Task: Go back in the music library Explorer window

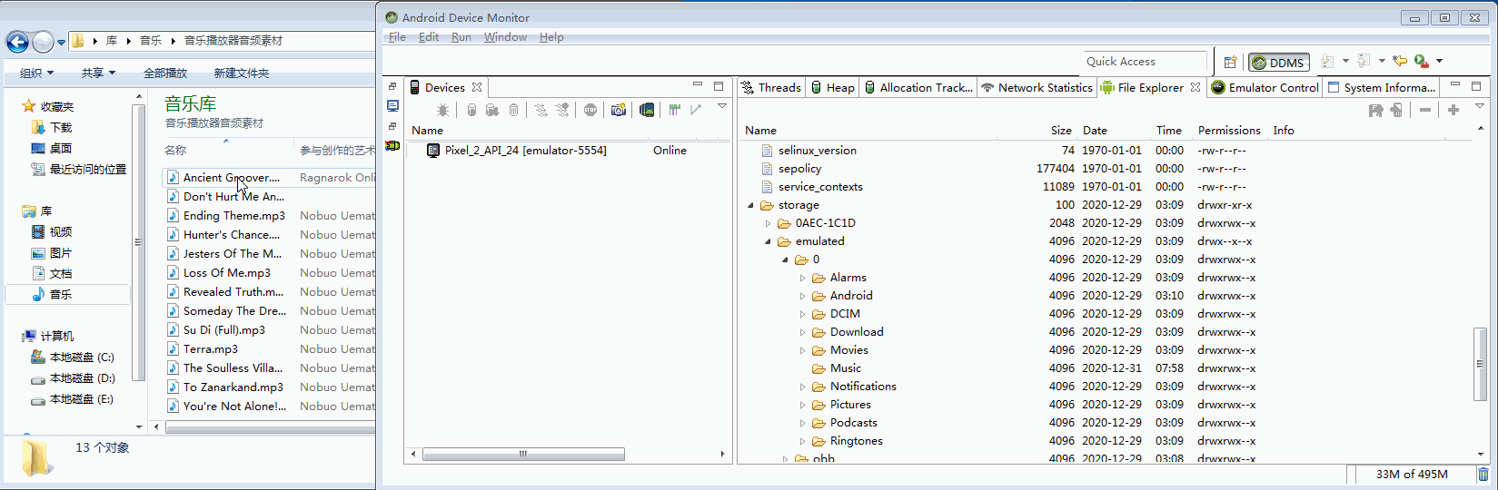Action: [17, 42]
